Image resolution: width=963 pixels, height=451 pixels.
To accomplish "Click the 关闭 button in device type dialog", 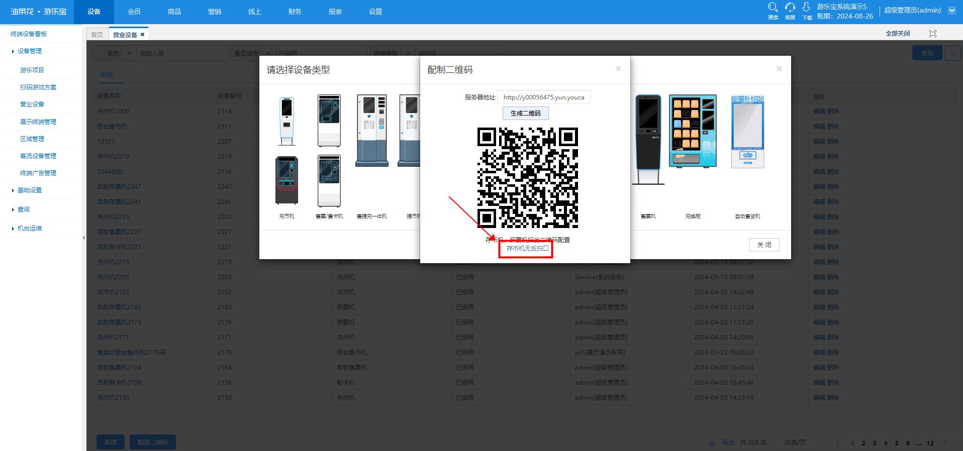I will 764,245.
